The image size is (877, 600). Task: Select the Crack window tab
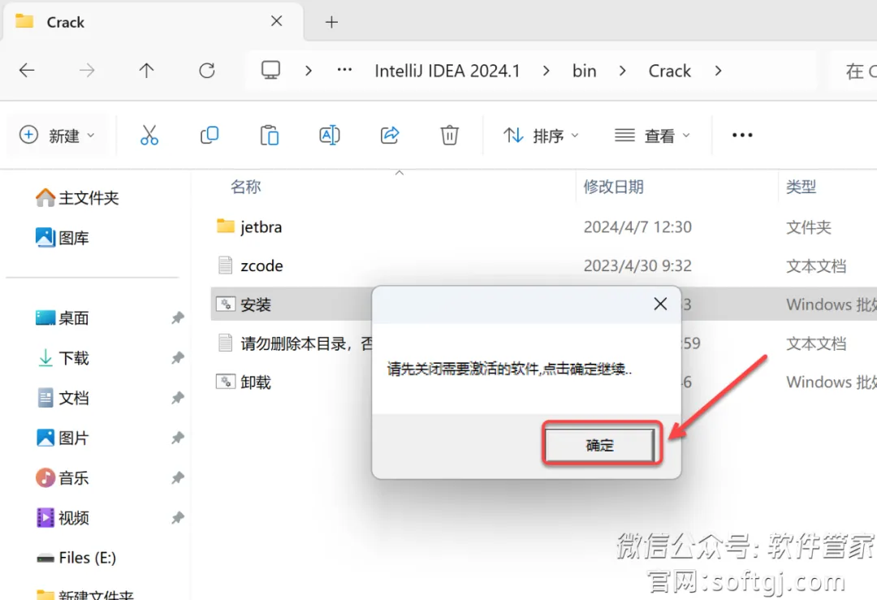coord(153,23)
